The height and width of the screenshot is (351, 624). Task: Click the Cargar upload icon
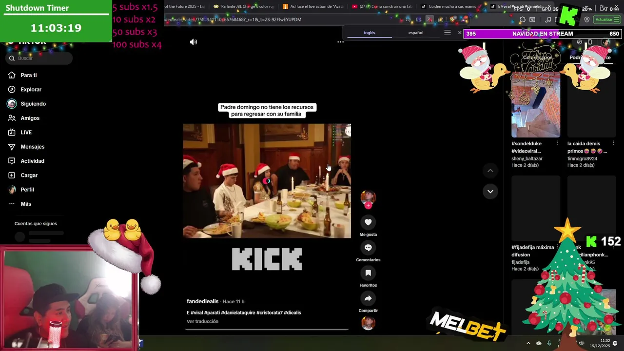coord(12,175)
